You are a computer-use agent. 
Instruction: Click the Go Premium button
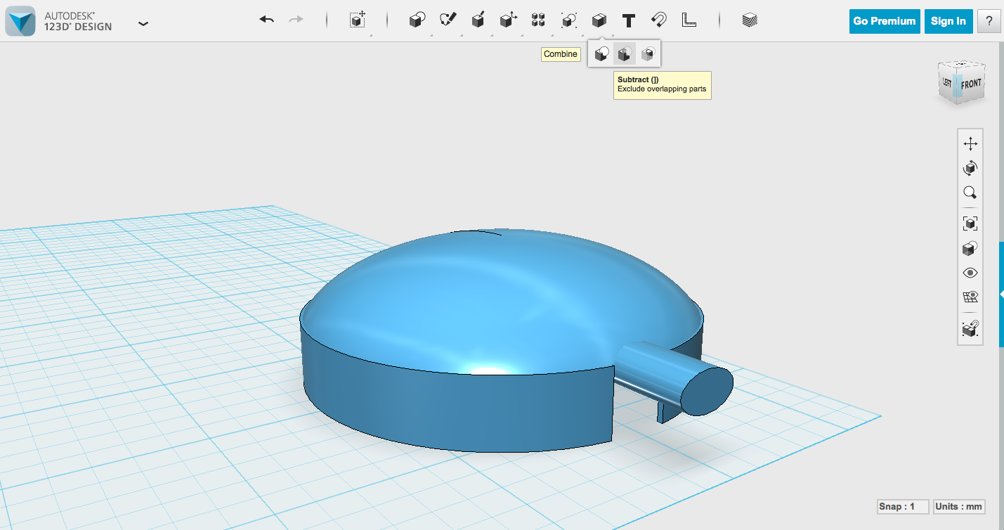point(884,21)
